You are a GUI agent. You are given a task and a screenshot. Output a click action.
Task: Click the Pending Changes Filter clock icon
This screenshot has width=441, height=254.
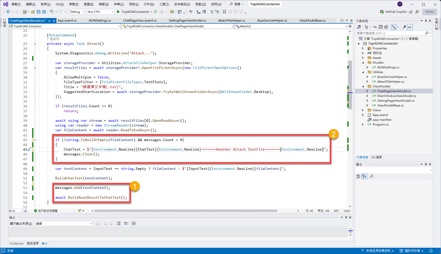pyautogui.click(x=366, y=27)
